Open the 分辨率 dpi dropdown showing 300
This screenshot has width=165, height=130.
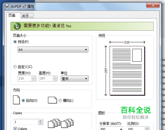click(111, 129)
